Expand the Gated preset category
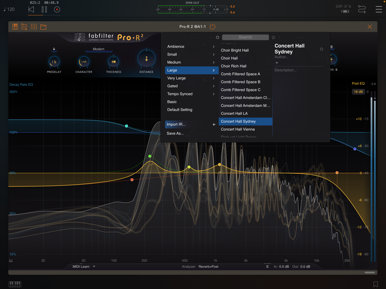 tap(191, 86)
